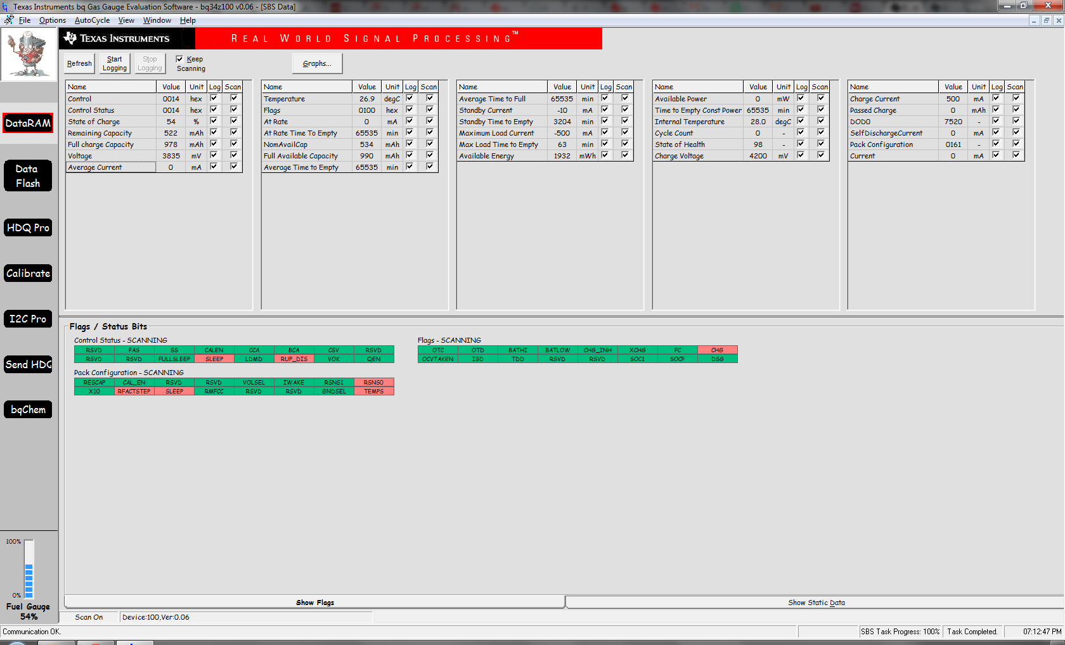Toggle Scan checkbox for State of Charge
The height and width of the screenshot is (645, 1065).
(234, 121)
